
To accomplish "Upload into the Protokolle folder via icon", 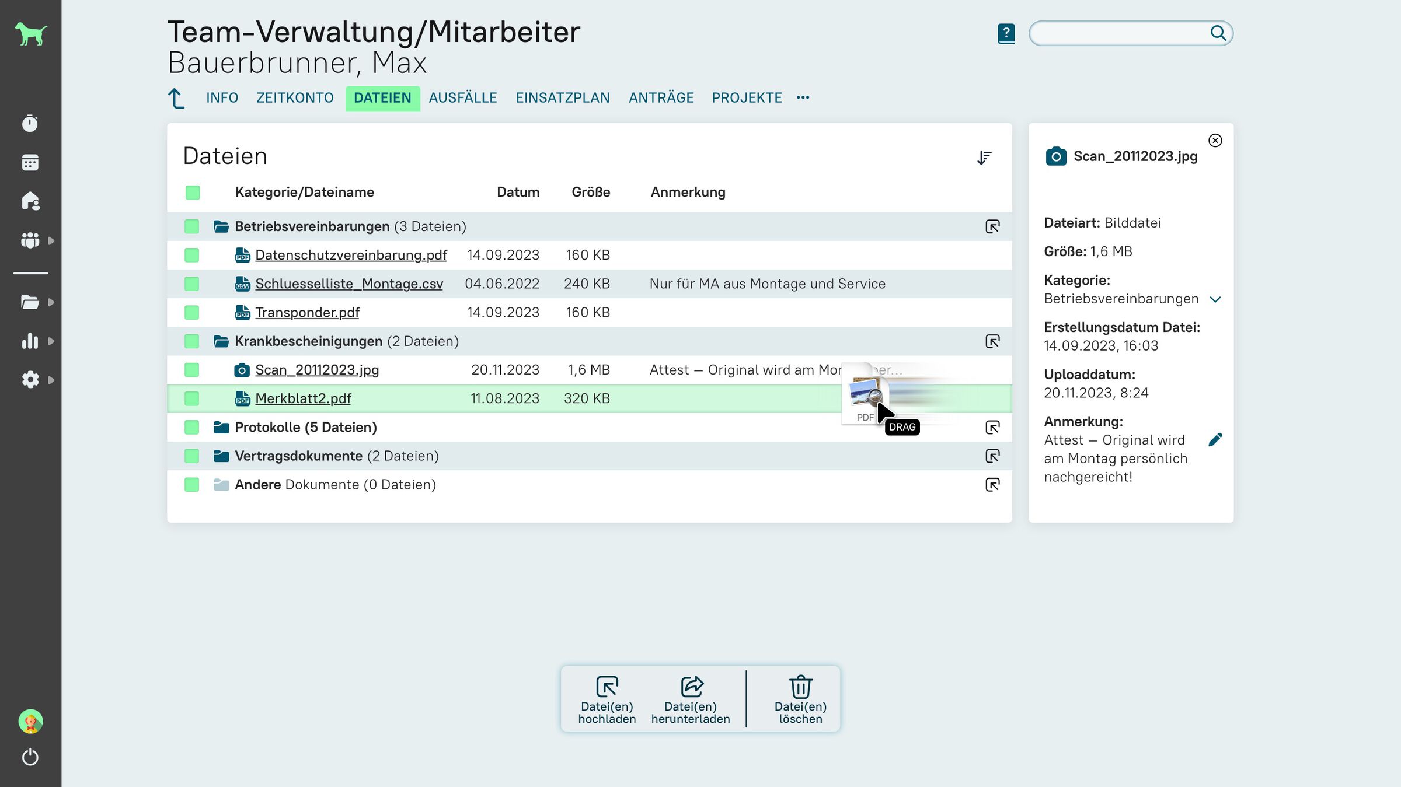I will point(992,427).
